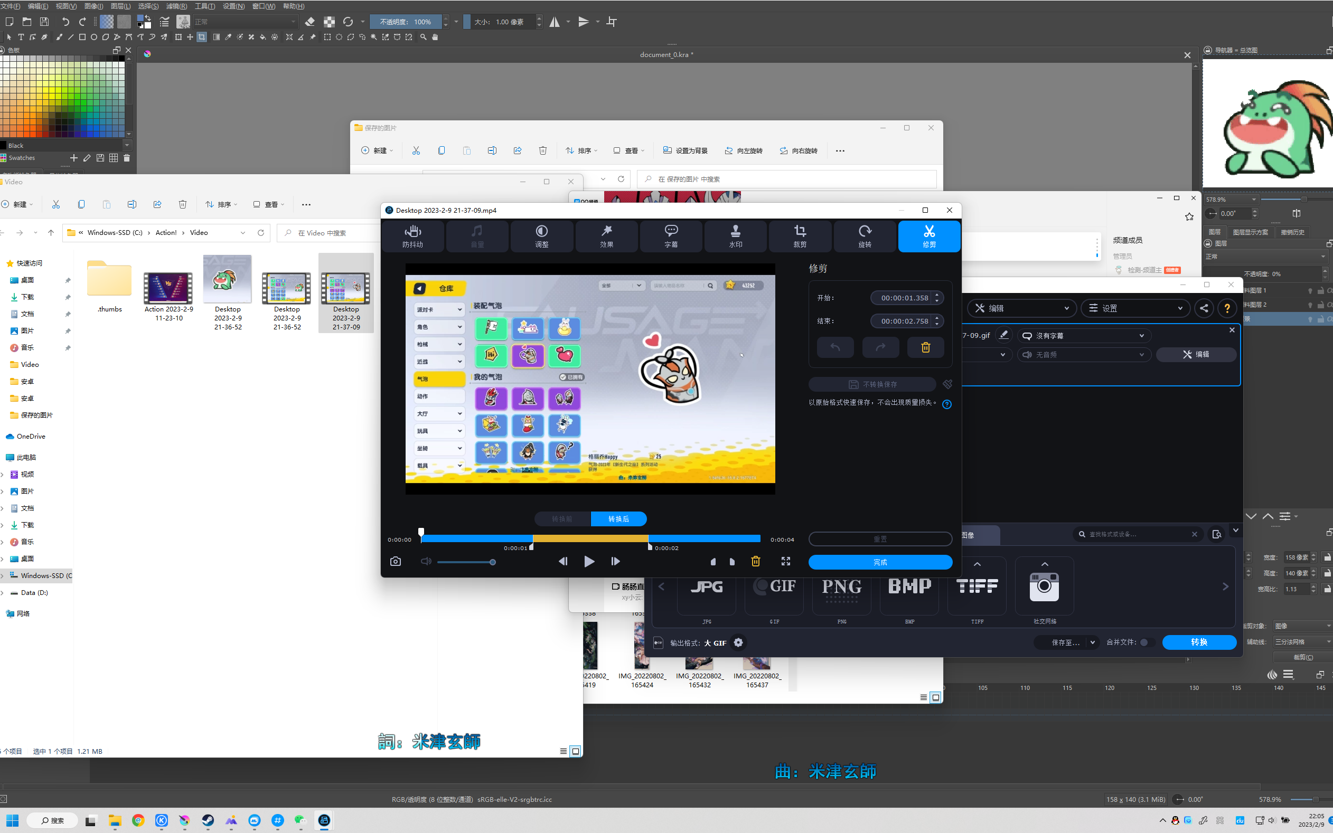Viewport: 1333px width, 833px height.
Task: Open the Watermark tab in video editor
Action: coord(736,236)
